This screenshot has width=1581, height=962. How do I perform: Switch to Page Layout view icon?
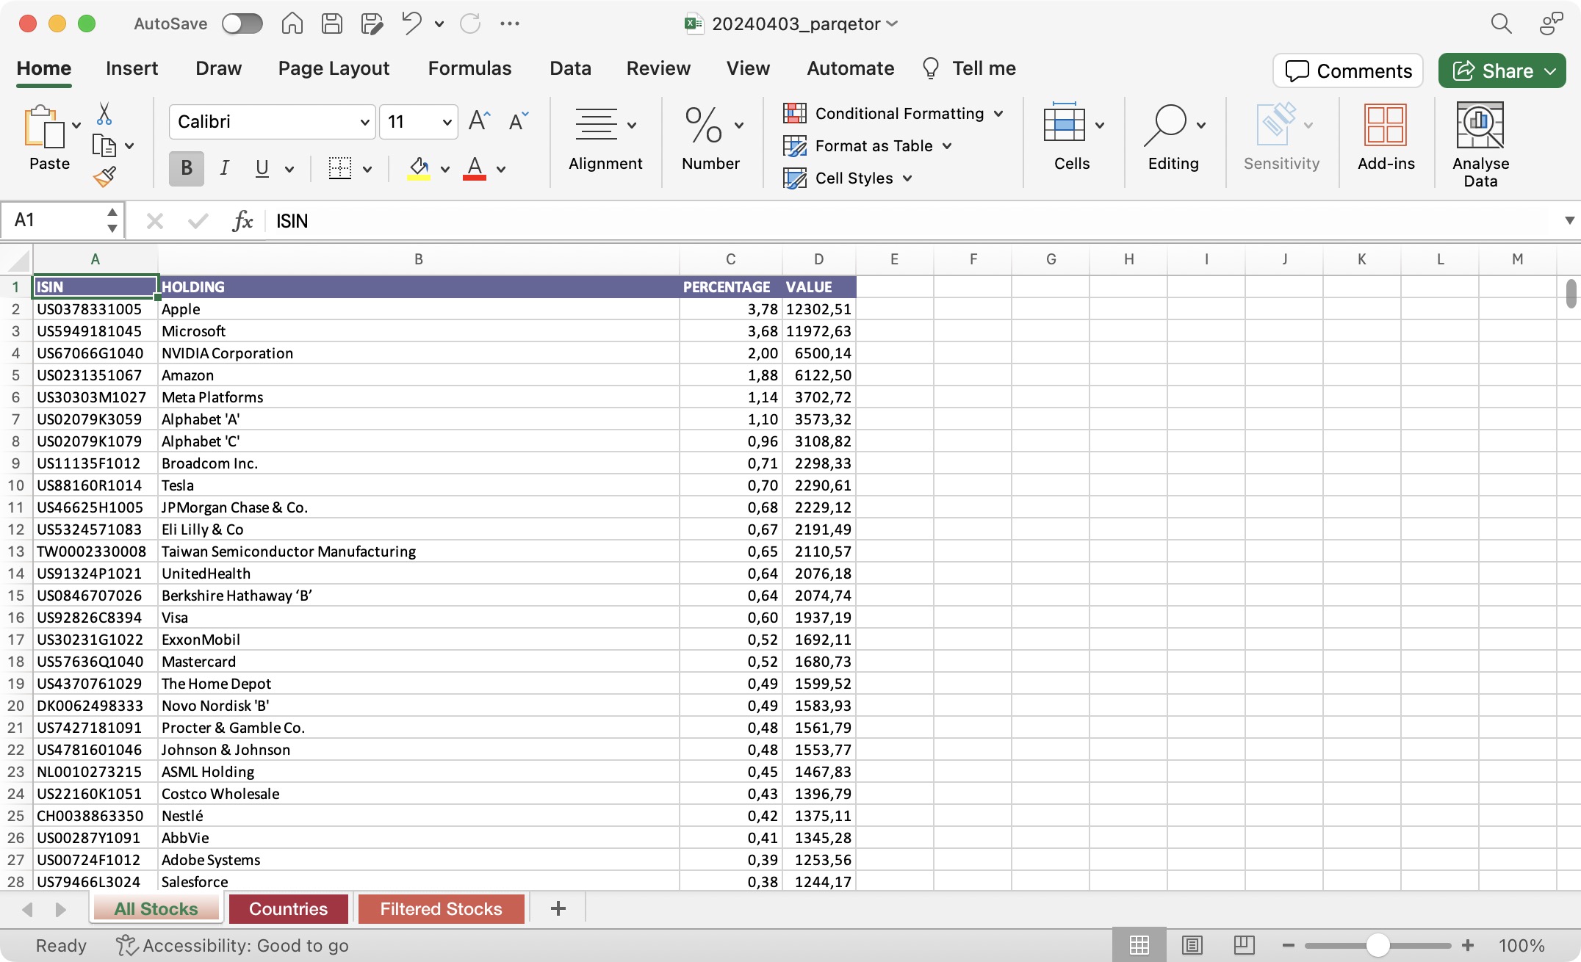coord(1192,945)
